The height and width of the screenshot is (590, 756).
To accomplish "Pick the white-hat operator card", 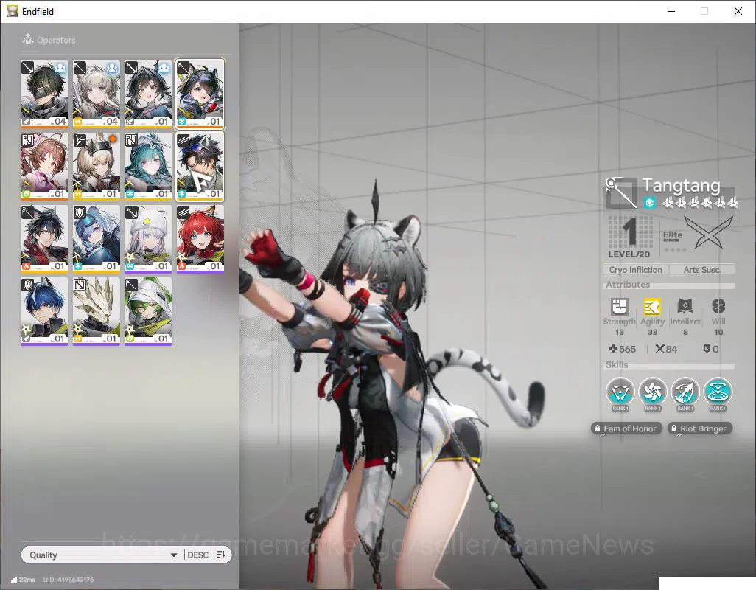I will (148, 239).
